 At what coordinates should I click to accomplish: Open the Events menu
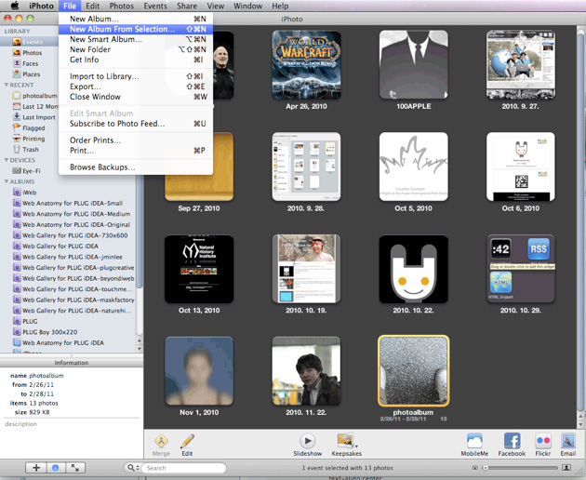tap(155, 6)
